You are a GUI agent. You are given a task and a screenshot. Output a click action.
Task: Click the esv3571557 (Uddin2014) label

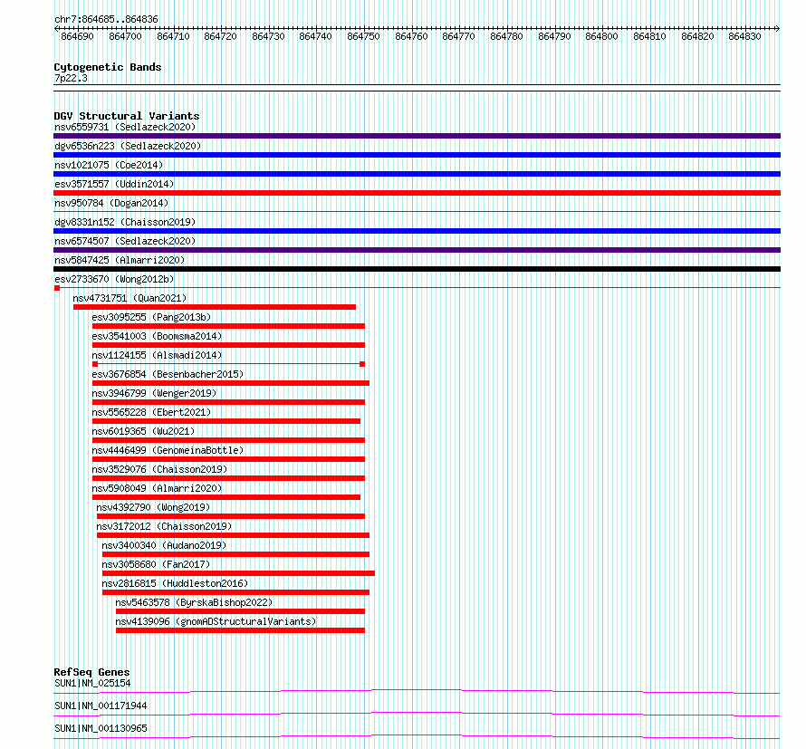(114, 184)
